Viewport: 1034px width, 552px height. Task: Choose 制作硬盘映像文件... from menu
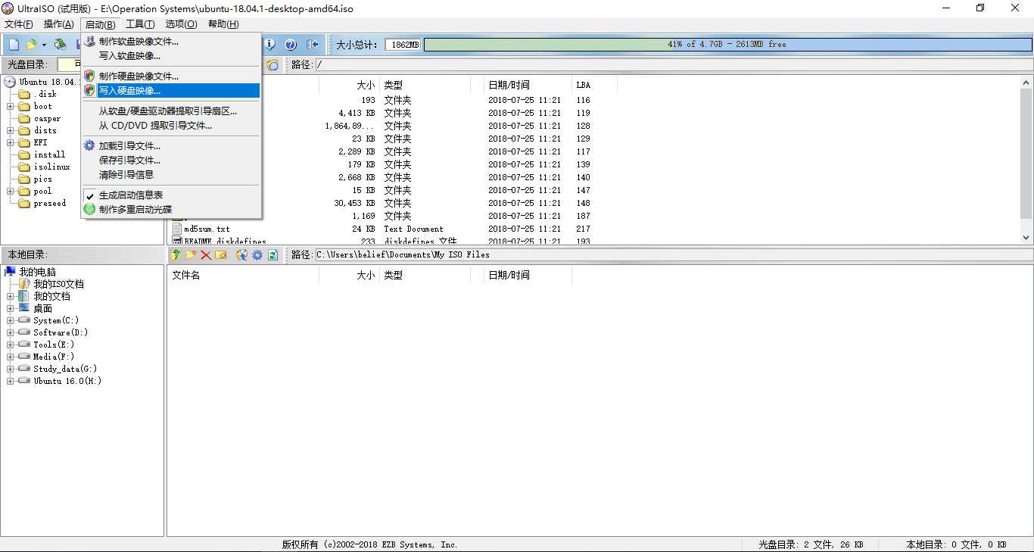[x=171, y=76]
